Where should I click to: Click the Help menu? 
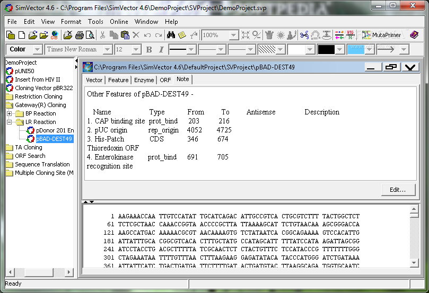(171, 22)
